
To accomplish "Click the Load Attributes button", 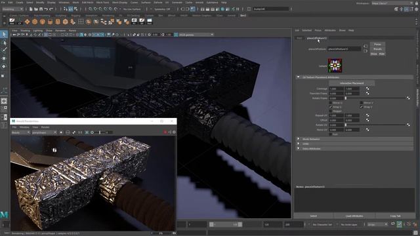I will pos(354,216).
